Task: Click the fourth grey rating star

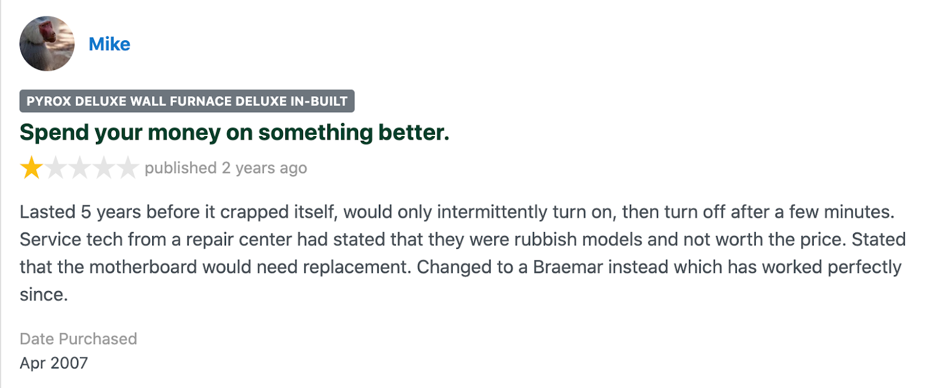Action: (104, 168)
